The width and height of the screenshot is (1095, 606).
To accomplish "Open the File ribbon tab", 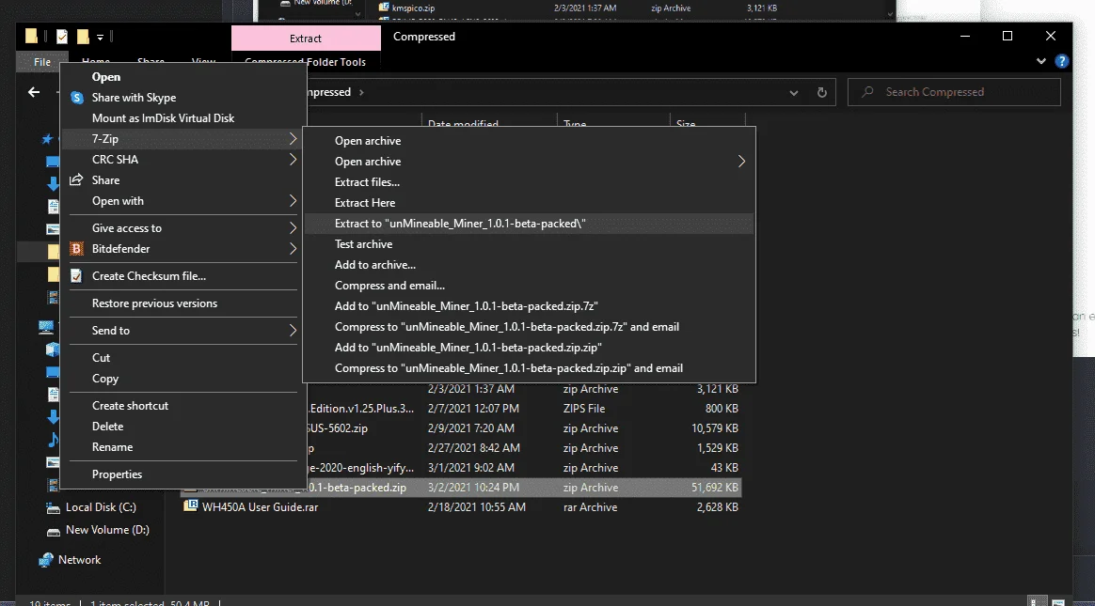I will pos(42,62).
